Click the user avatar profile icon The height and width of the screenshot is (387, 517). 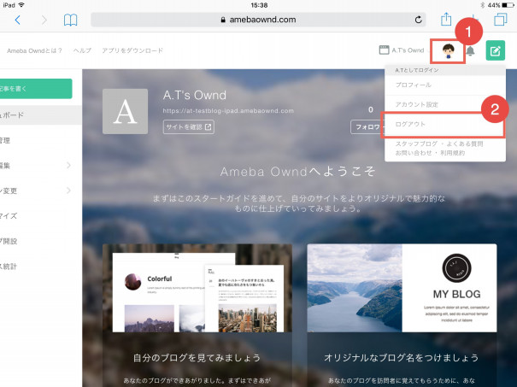448,51
